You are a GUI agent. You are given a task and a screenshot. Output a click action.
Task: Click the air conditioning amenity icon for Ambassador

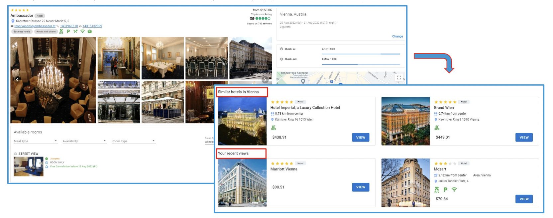coord(61,32)
